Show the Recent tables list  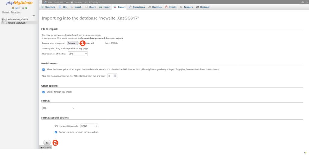coord(6,12)
